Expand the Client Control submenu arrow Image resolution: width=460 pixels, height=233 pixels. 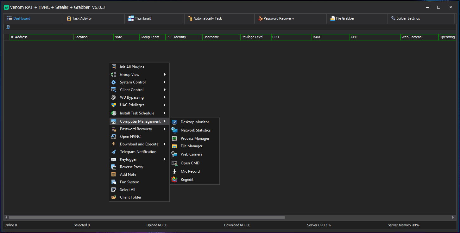pos(165,90)
